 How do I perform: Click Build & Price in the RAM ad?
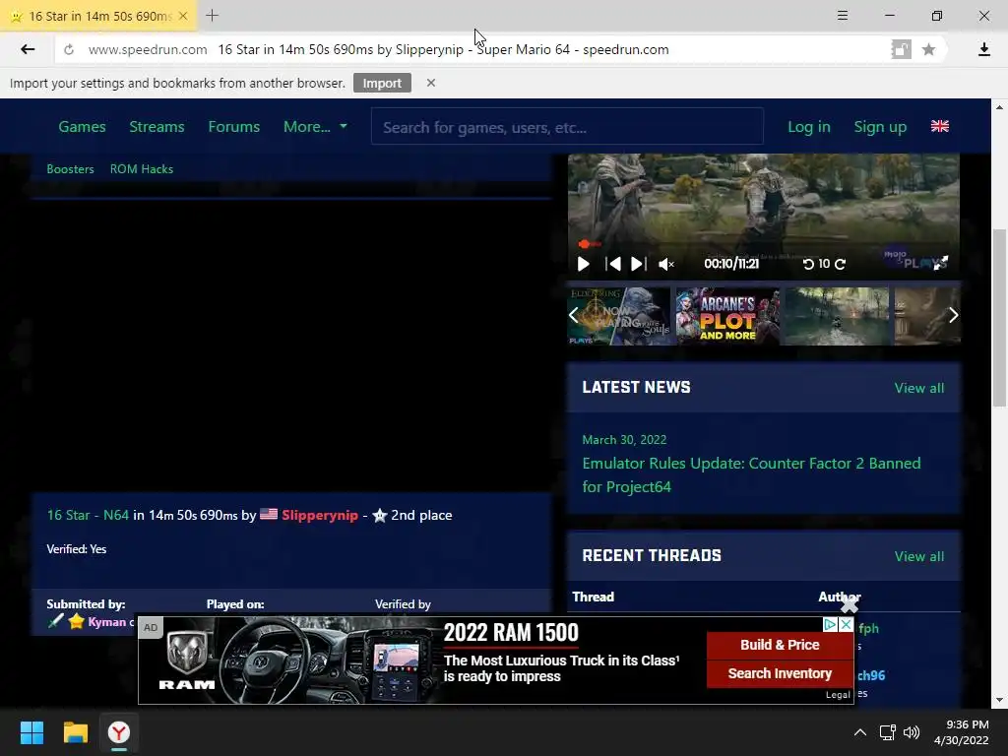point(780,645)
